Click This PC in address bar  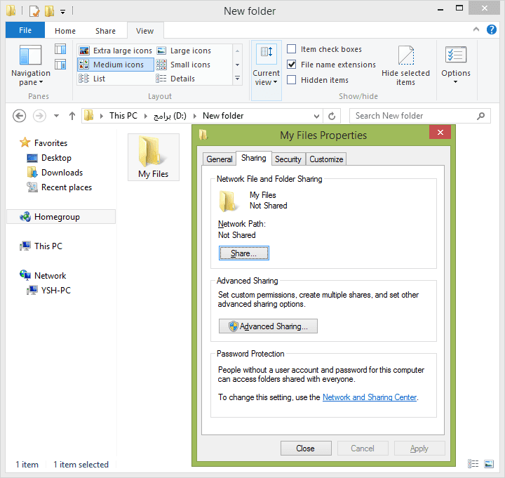coord(123,116)
